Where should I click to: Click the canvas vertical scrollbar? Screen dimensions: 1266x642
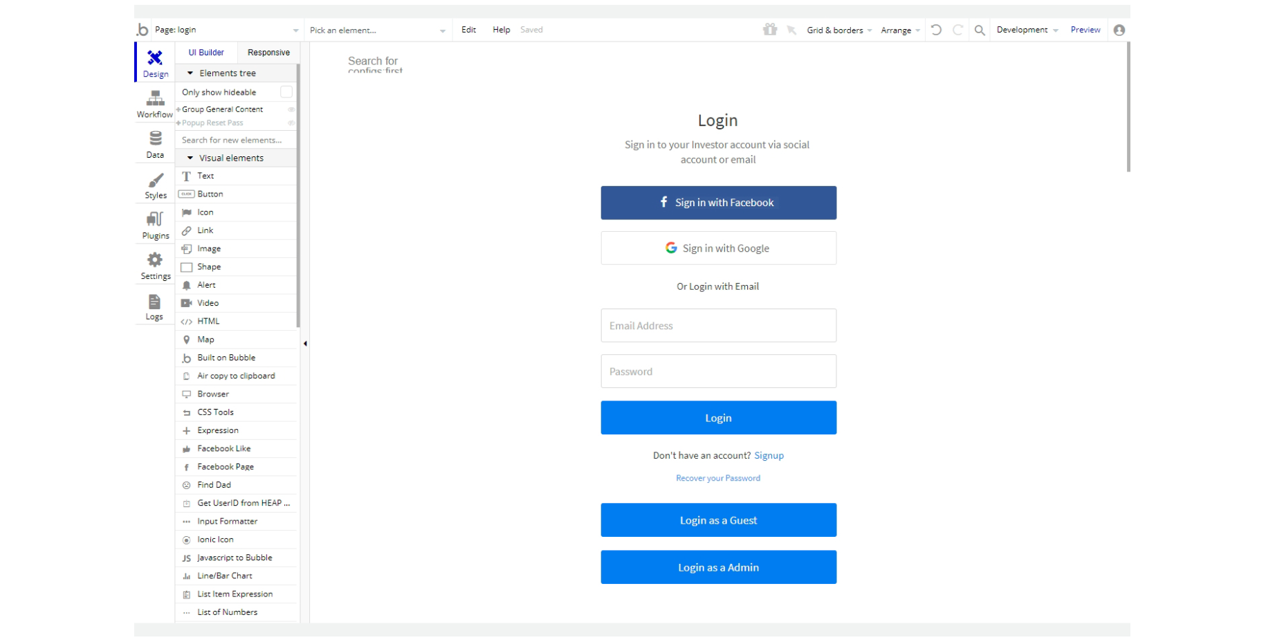1128,107
